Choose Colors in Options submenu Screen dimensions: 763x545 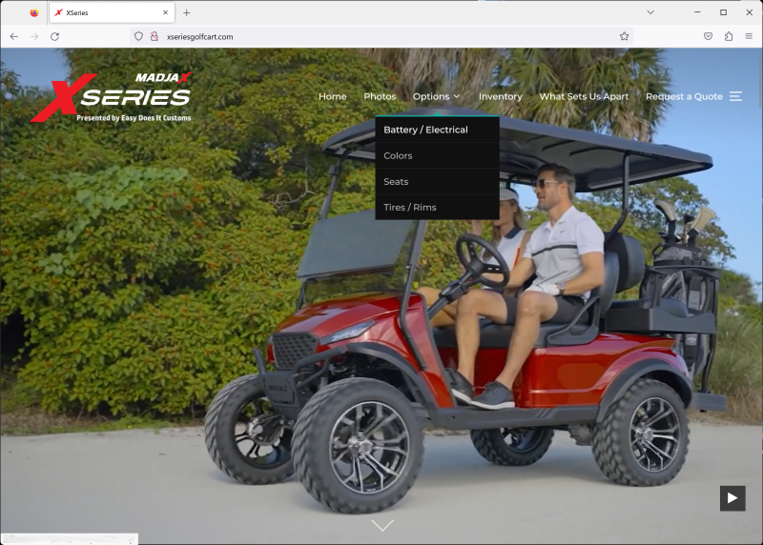click(x=398, y=155)
